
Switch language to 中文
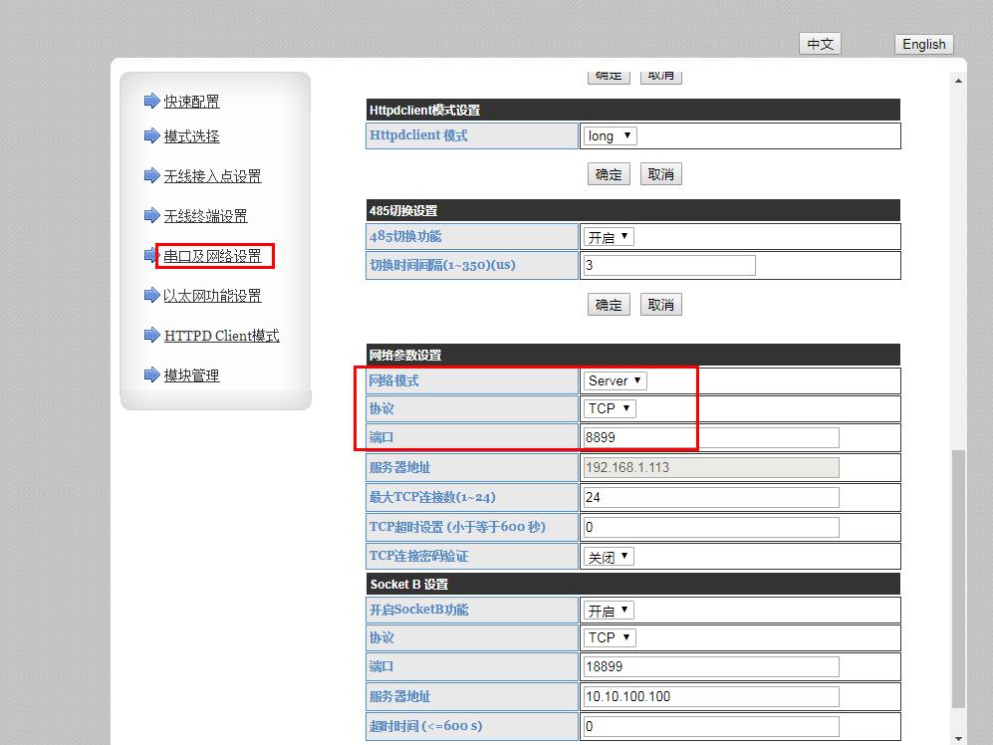pos(820,44)
